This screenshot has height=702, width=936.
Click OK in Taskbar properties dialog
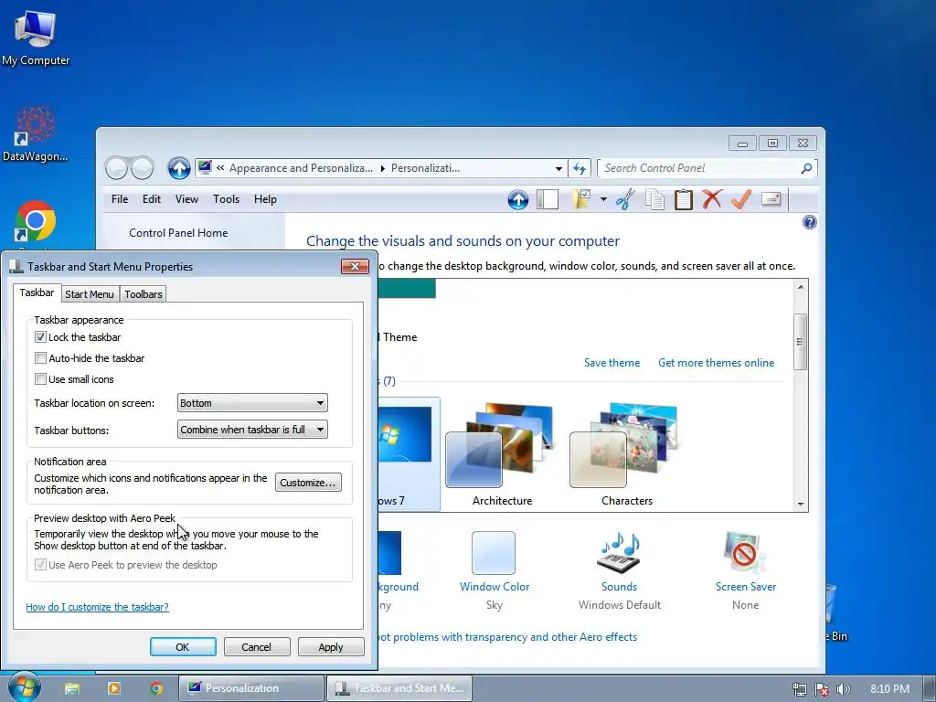coord(183,647)
